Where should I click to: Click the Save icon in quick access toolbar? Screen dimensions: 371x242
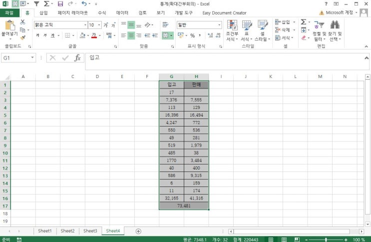coord(60,4)
